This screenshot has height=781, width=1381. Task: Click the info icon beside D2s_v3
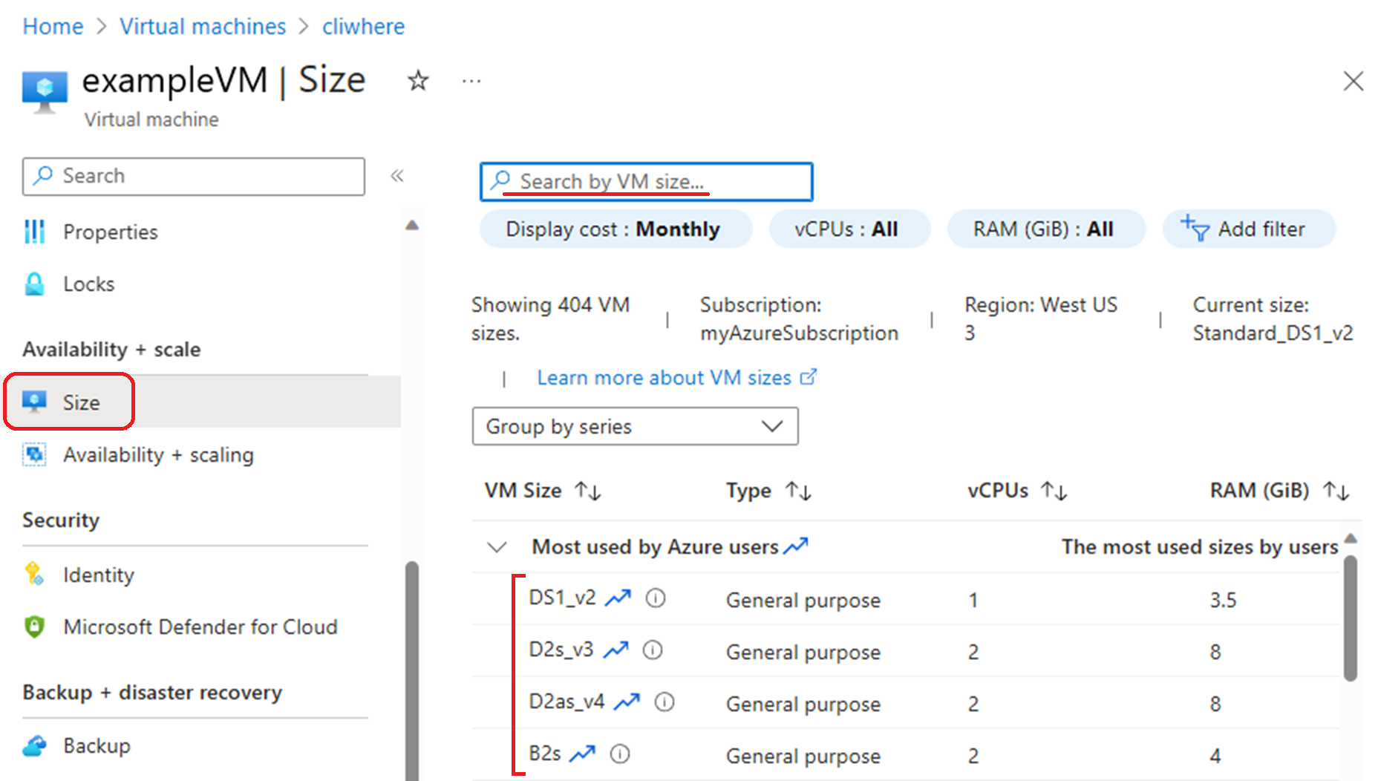(x=653, y=650)
